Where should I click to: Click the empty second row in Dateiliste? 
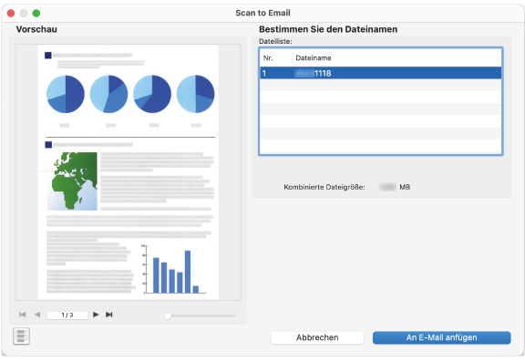point(381,85)
